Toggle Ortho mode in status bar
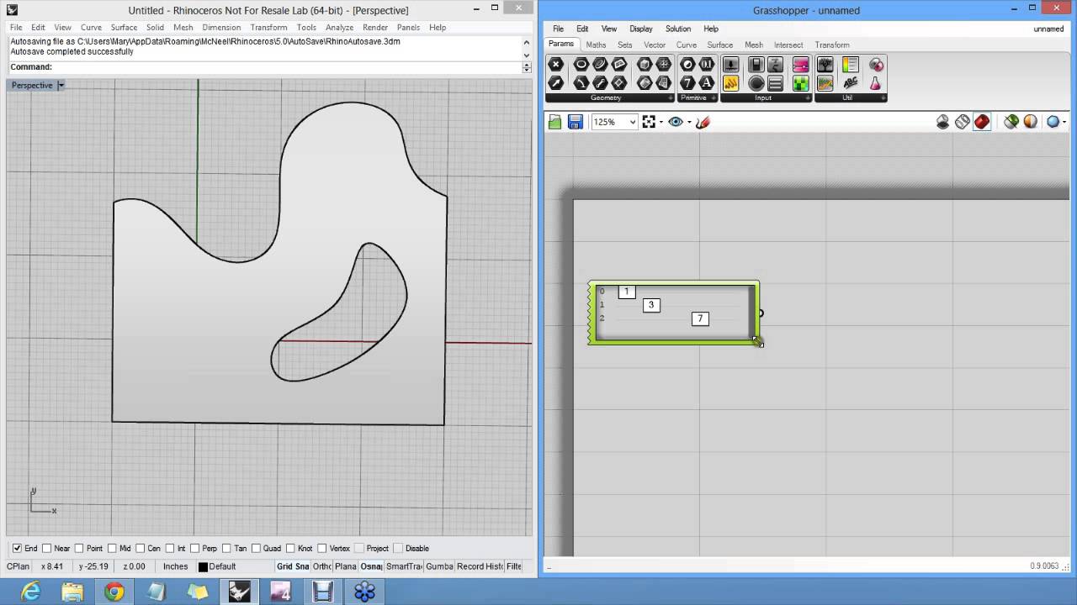 point(322,566)
